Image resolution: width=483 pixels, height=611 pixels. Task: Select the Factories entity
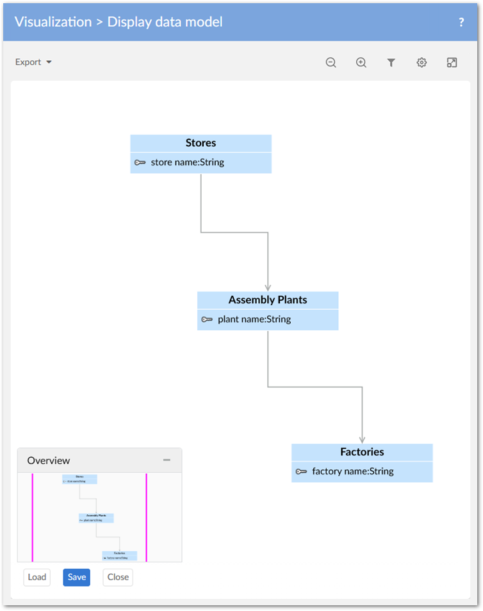pos(362,451)
